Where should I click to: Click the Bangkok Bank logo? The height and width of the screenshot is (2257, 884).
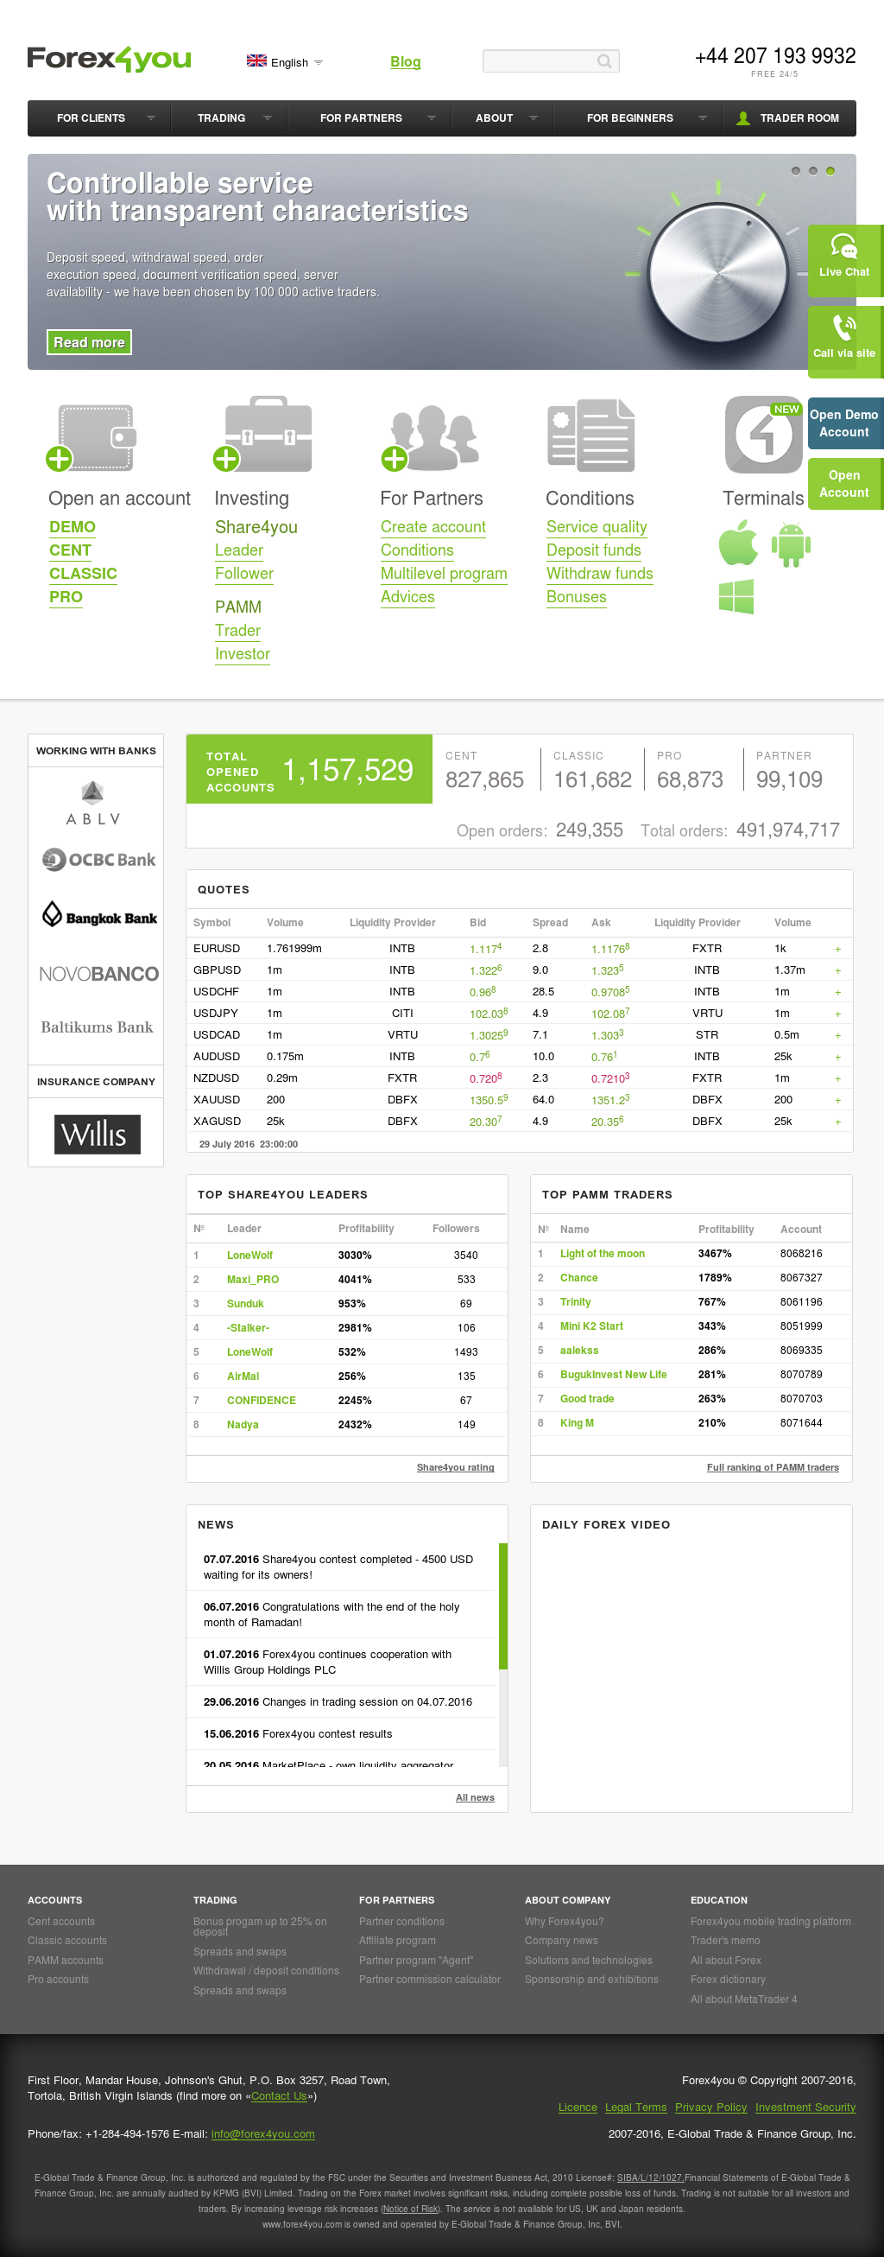click(x=99, y=915)
